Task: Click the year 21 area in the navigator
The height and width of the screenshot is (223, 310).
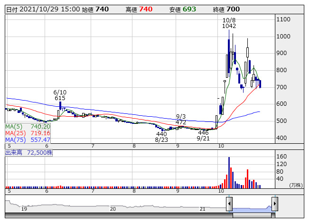Action: (x=202, y=208)
